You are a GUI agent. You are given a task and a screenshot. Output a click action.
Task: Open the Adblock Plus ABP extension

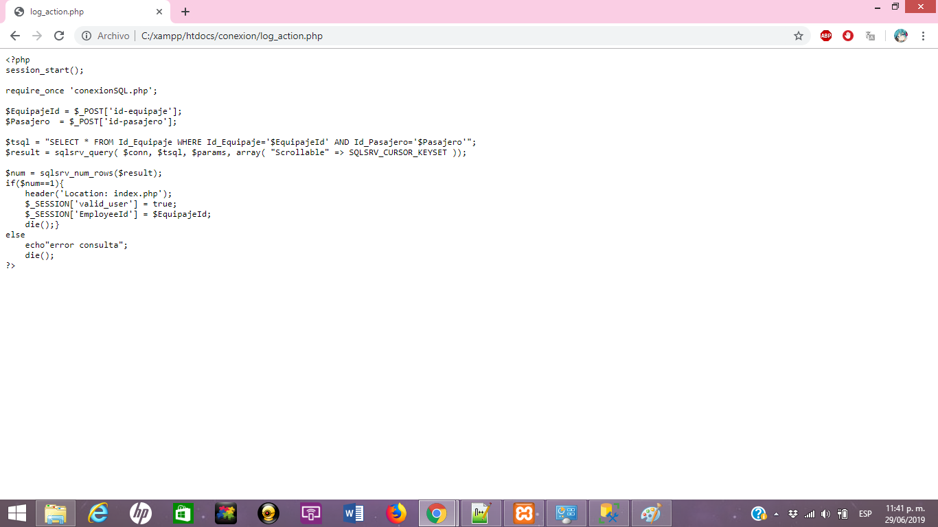click(826, 36)
